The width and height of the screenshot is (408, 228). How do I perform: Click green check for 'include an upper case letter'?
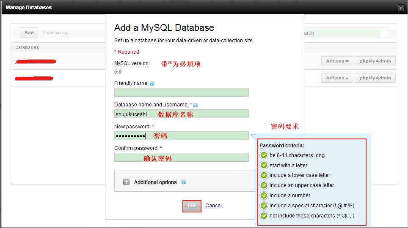point(264,185)
